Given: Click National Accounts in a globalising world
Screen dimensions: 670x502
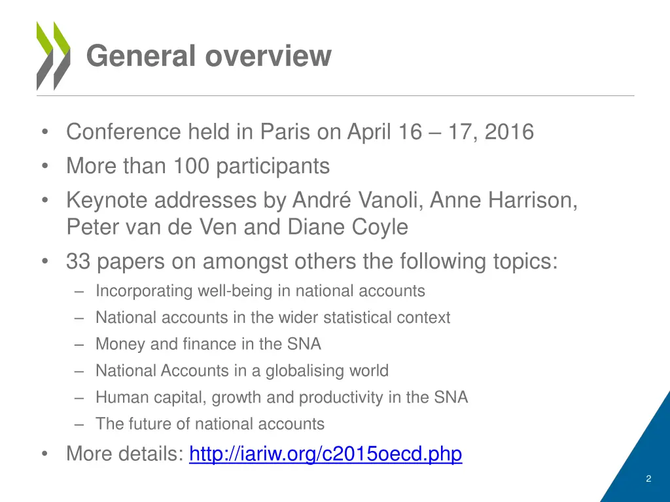Looking at the screenshot, I should tap(242, 371).
